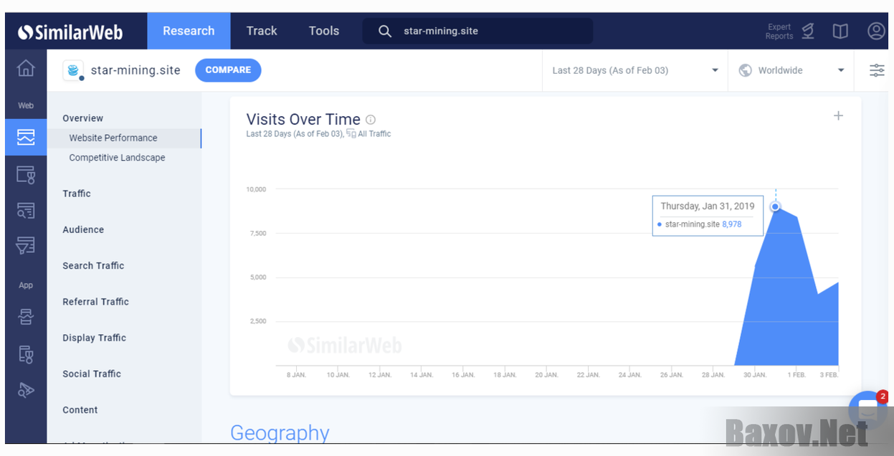Click the search field with star-mining.site
This screenshot has width=894, height=456.
pyautogui.click(x=477, y=31)
